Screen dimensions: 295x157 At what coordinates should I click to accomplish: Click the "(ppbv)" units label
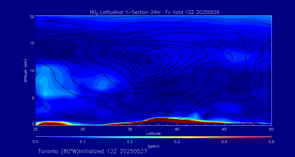[x=153, y=146]
